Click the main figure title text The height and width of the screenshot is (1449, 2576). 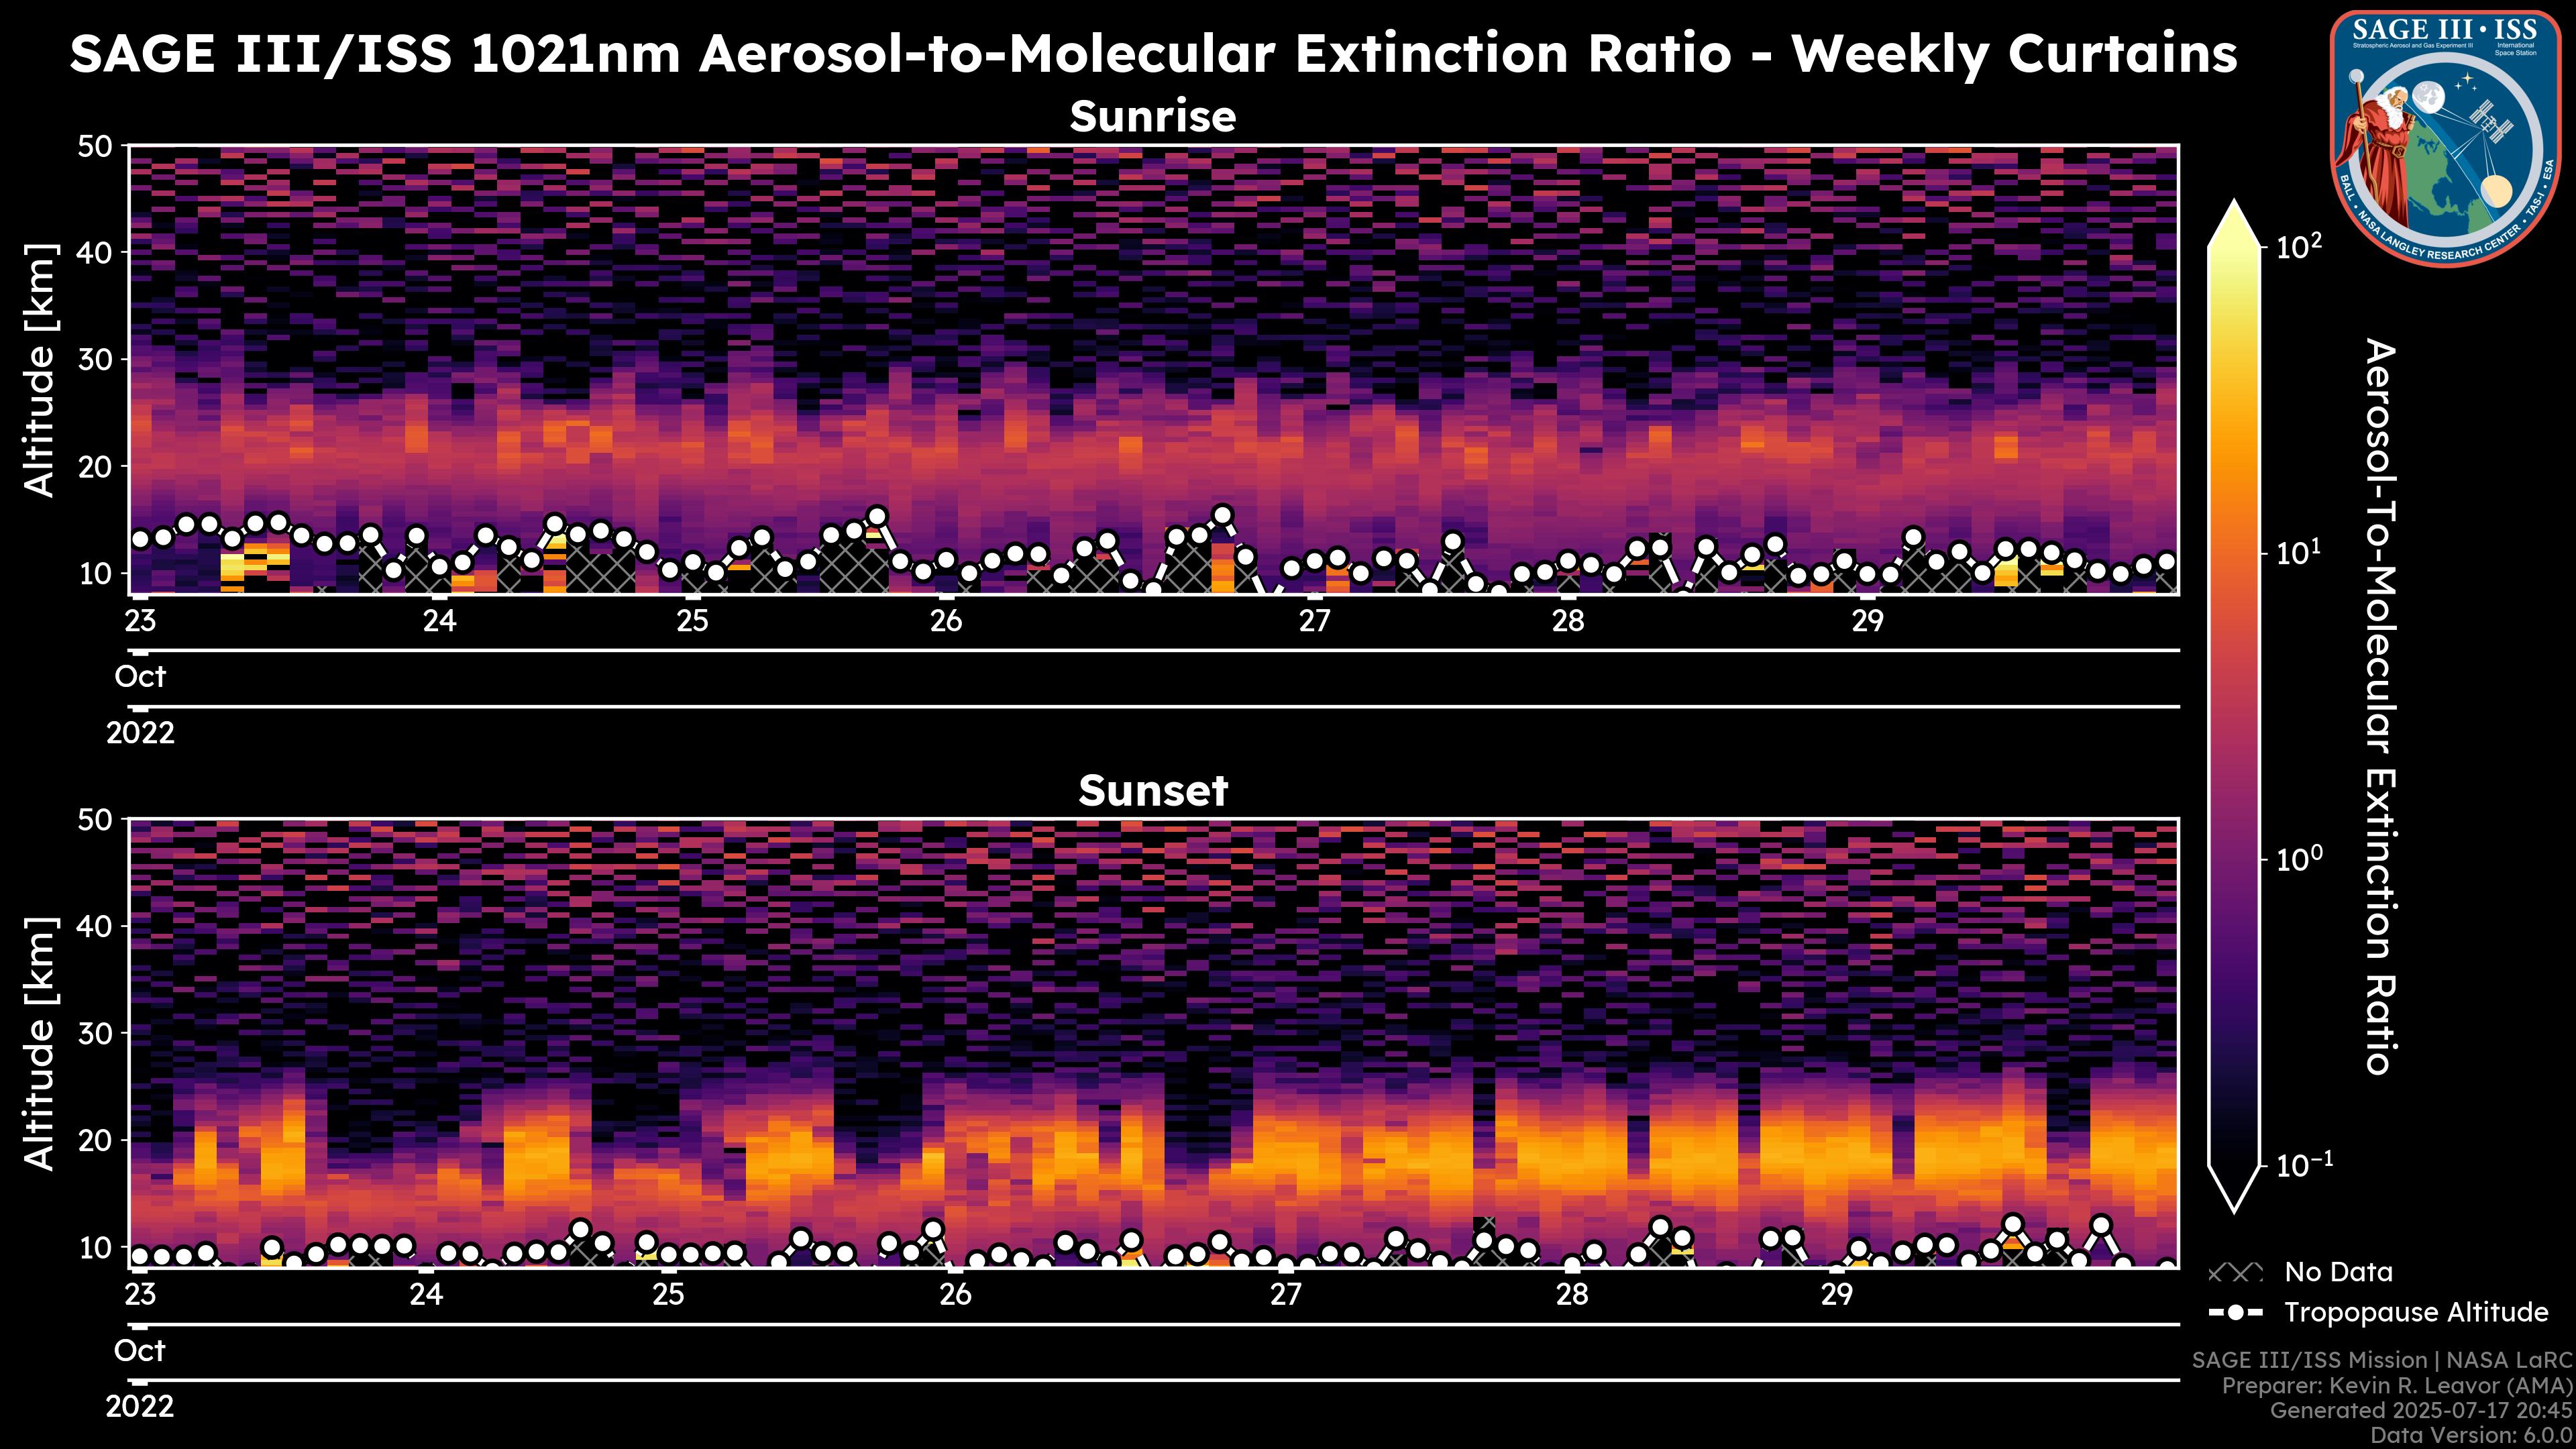coord(1153,54)
